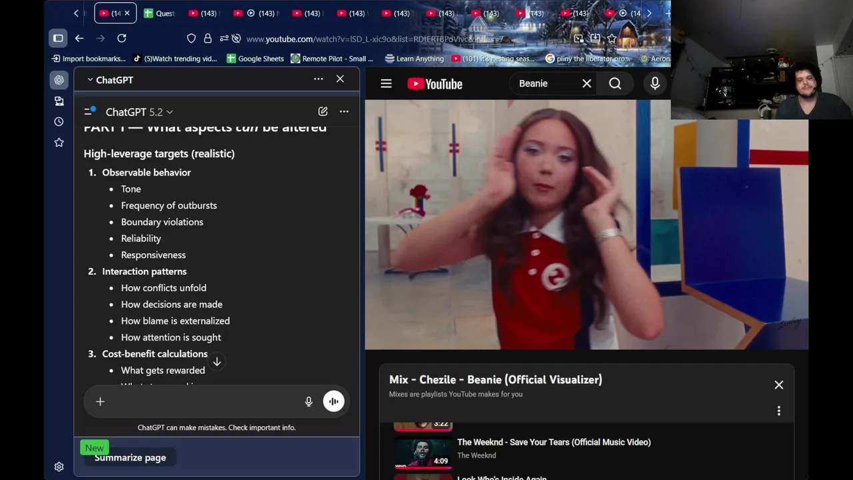
Task: Bookmark this page with star icon
Action: 612,39
